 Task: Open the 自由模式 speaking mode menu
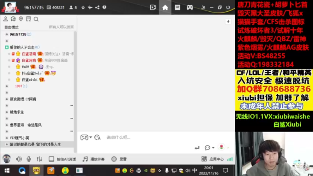point(11,27)
